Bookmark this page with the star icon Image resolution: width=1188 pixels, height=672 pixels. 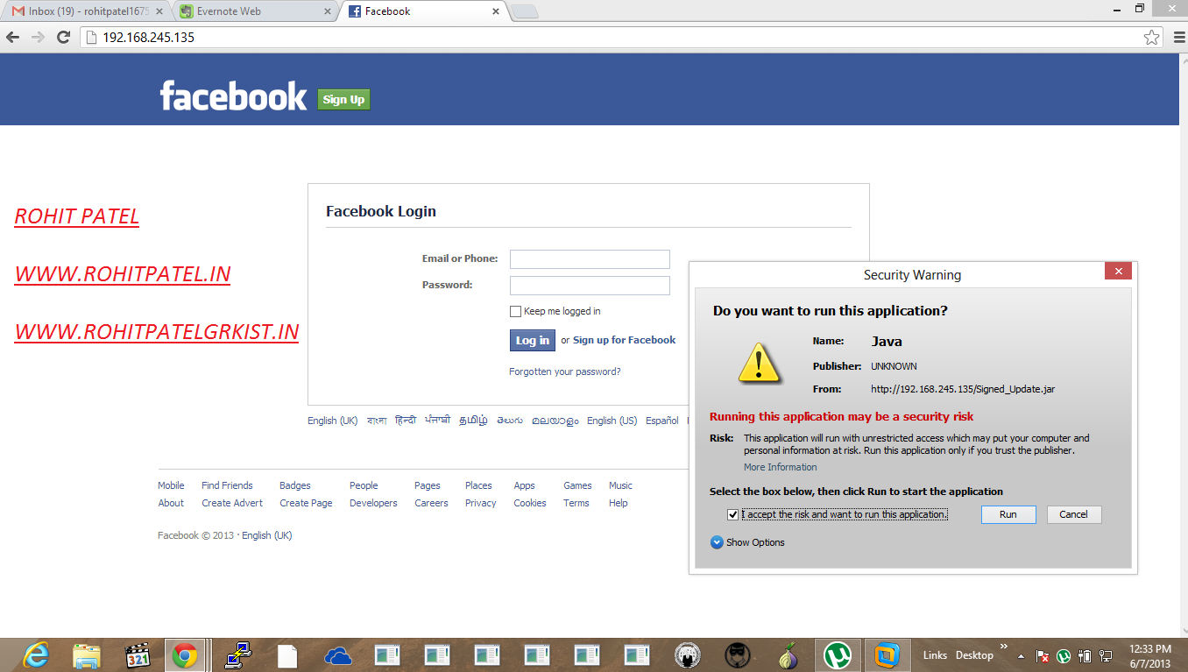1151,38
